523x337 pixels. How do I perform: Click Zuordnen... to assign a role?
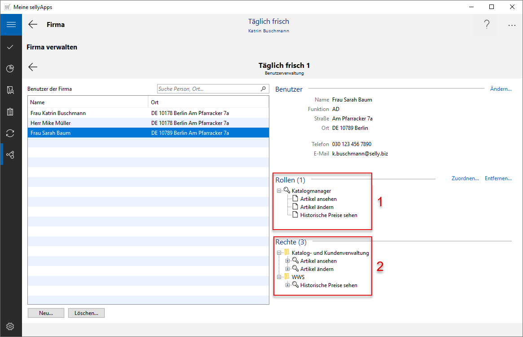(x=465, y=178)
